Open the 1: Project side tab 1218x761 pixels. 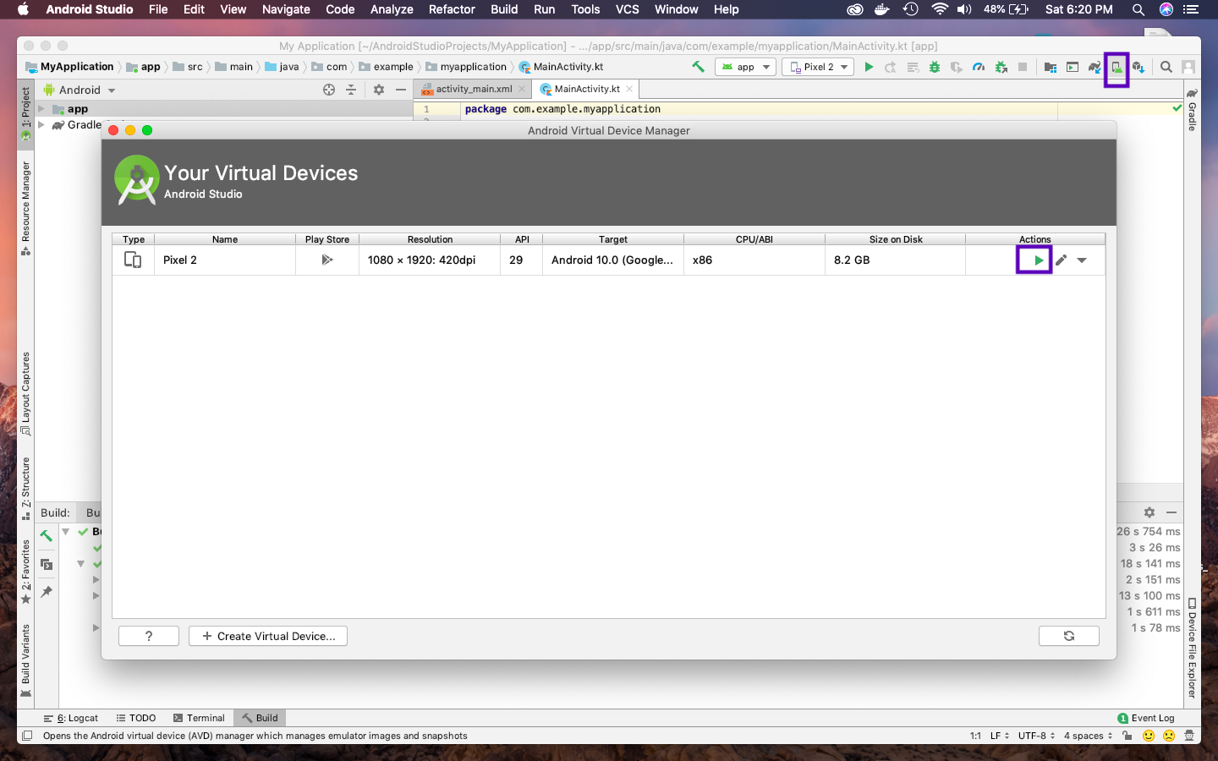pyautogui.click(x=25, y=113)
